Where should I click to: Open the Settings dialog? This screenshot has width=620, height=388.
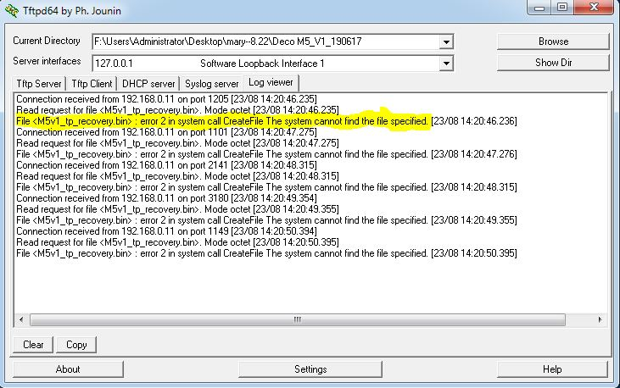[310, 369]
